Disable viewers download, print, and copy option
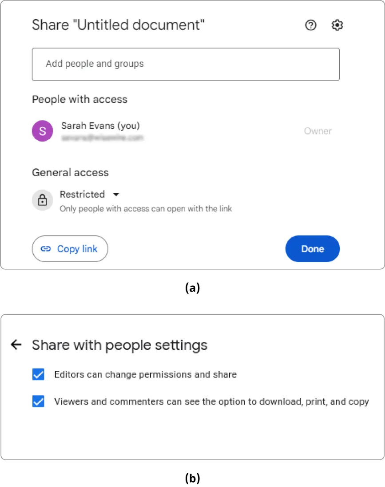Image resolution: width=385 pixels, height=487 pixels. 38,401
